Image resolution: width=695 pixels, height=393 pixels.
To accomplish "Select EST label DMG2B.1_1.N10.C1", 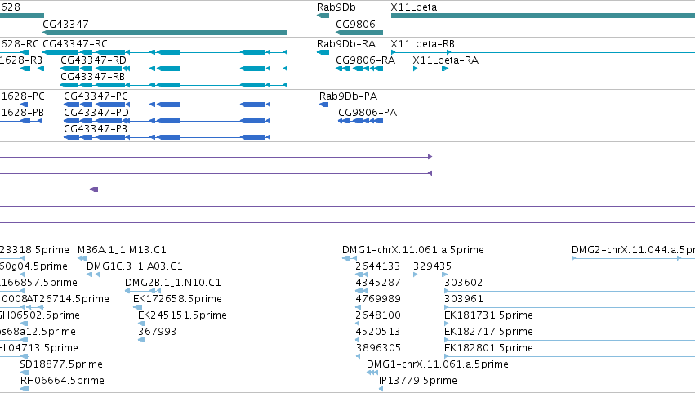I will coord(173,283).
